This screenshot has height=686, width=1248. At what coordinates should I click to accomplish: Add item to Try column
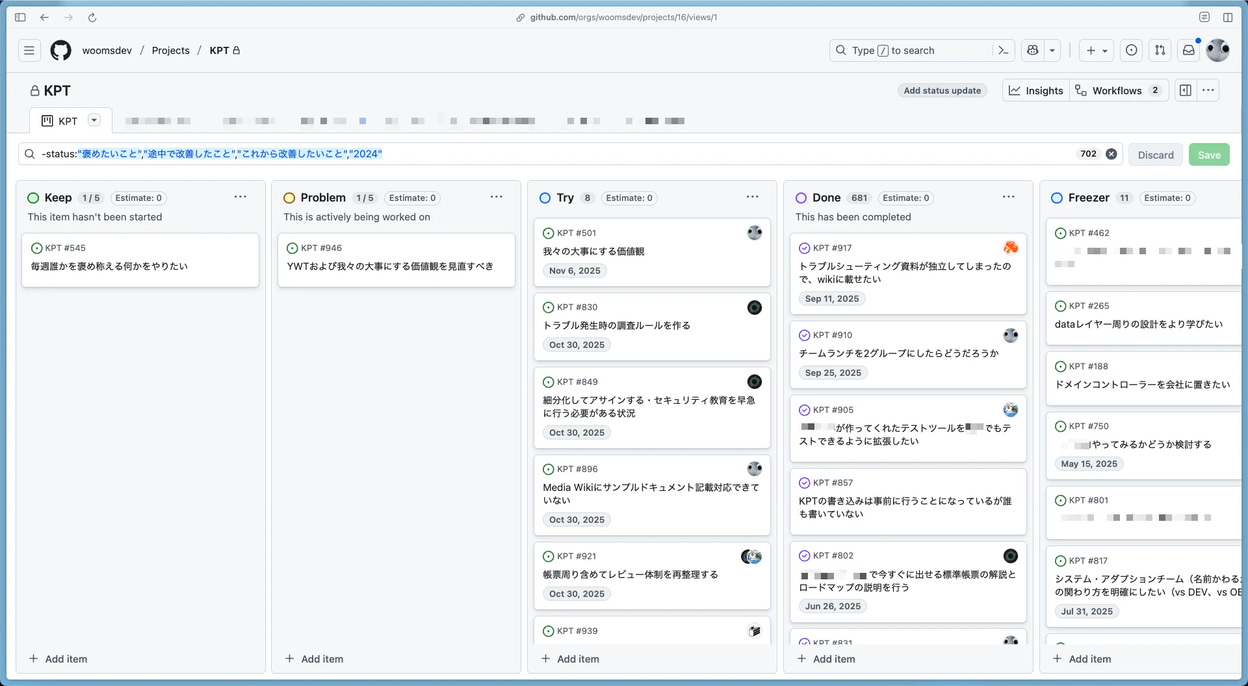(571, 659)
